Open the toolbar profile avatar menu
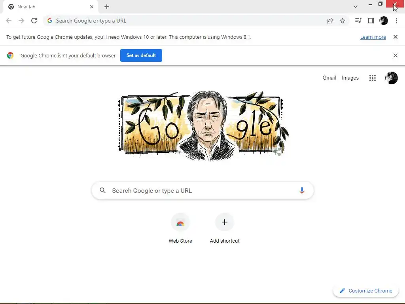The image size is (405, 304). [x=384, y=21]
